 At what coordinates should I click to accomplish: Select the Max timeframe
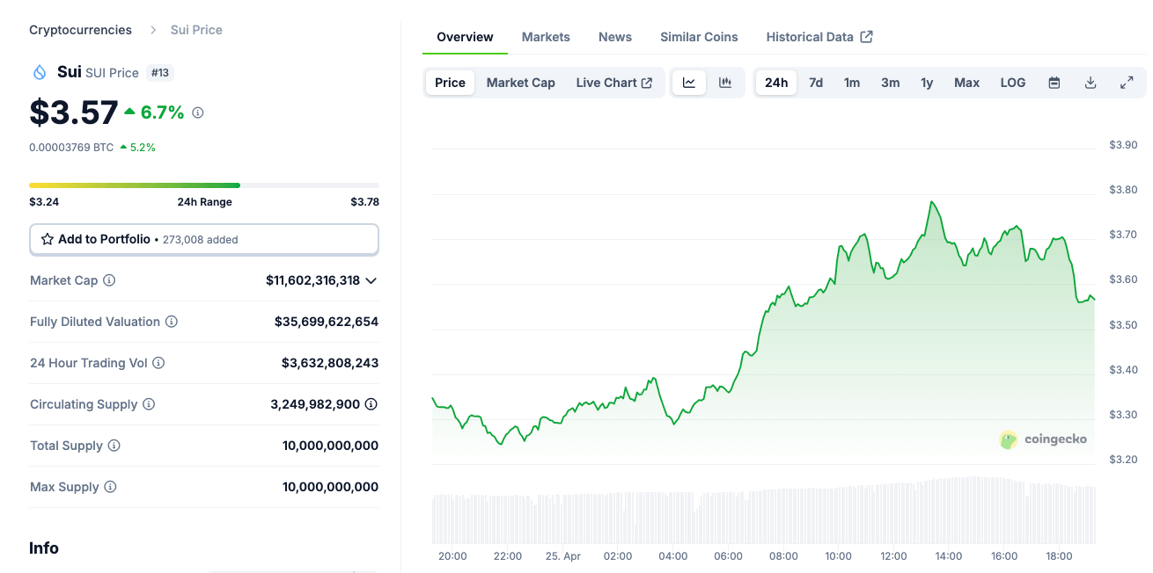(966, 82)
